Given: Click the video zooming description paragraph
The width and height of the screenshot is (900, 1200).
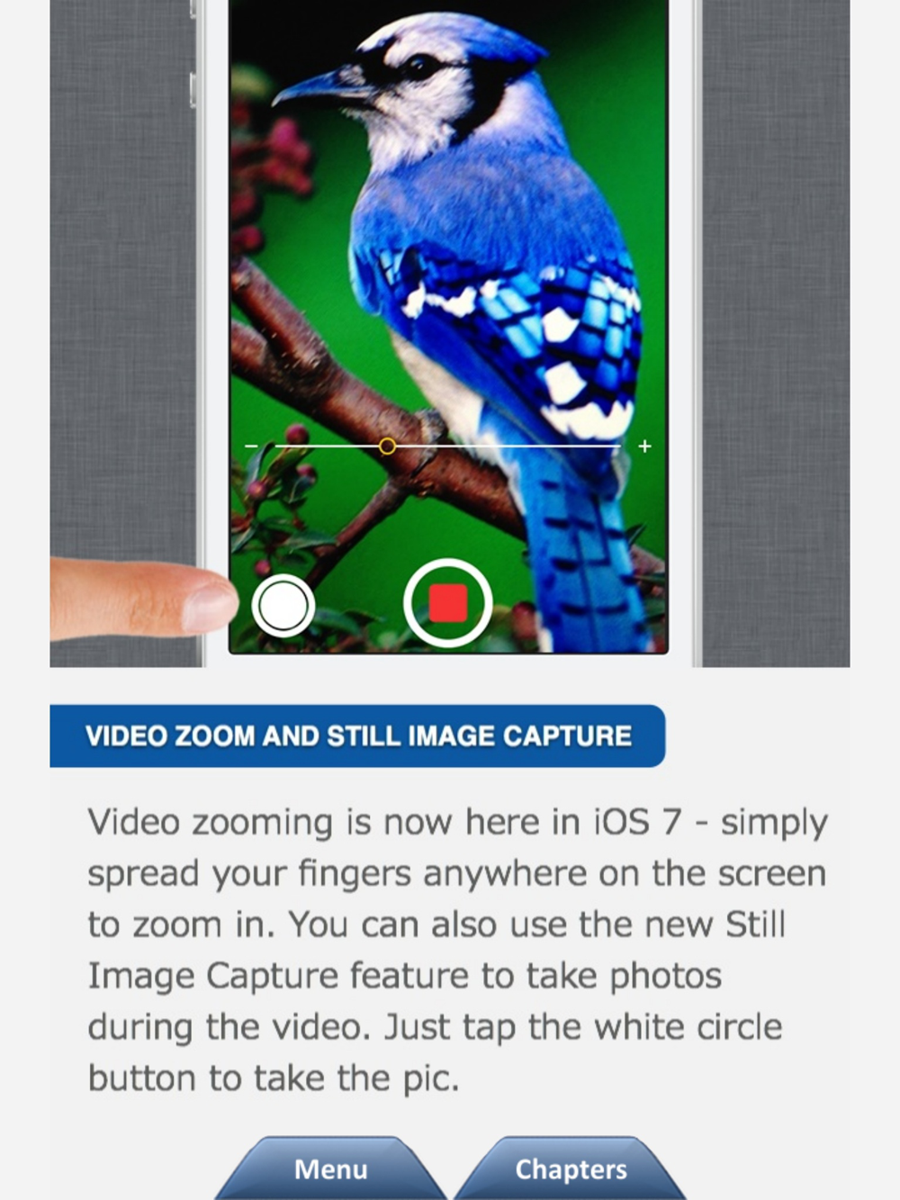Looking at the screenshot, I should coord(457,950).
